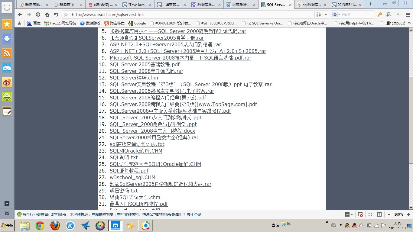The width and height of the screenshot is (413, 232).
Task: Toggle the browser core mode switch
Action: click(319, 14)
